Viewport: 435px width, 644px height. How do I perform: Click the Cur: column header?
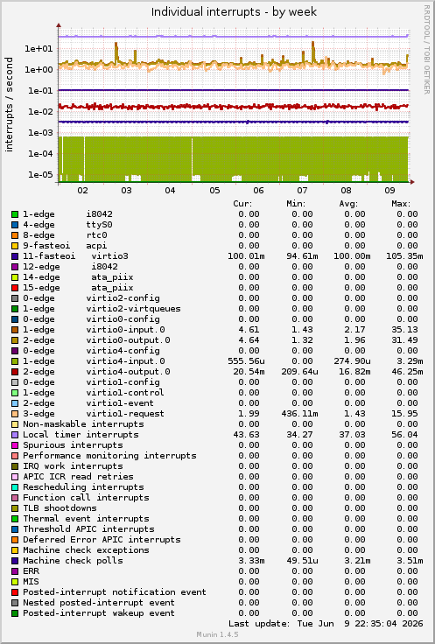click(242, 204)
